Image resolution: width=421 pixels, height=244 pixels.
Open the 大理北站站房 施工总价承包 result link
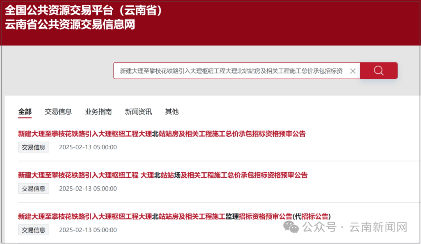(162, 134)
